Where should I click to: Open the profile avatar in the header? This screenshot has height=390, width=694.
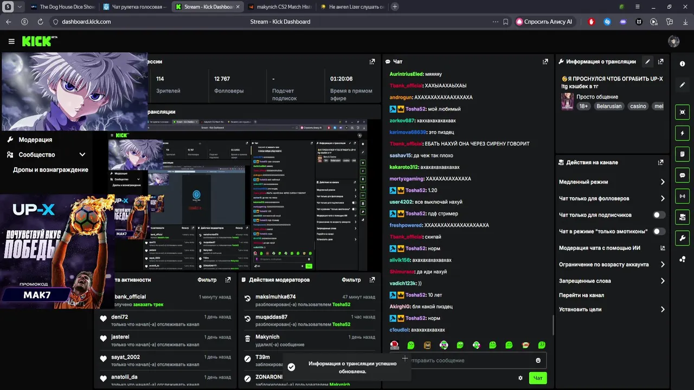(x=674, y=41)
